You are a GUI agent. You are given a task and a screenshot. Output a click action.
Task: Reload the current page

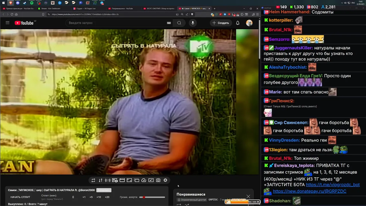(12, 14)
